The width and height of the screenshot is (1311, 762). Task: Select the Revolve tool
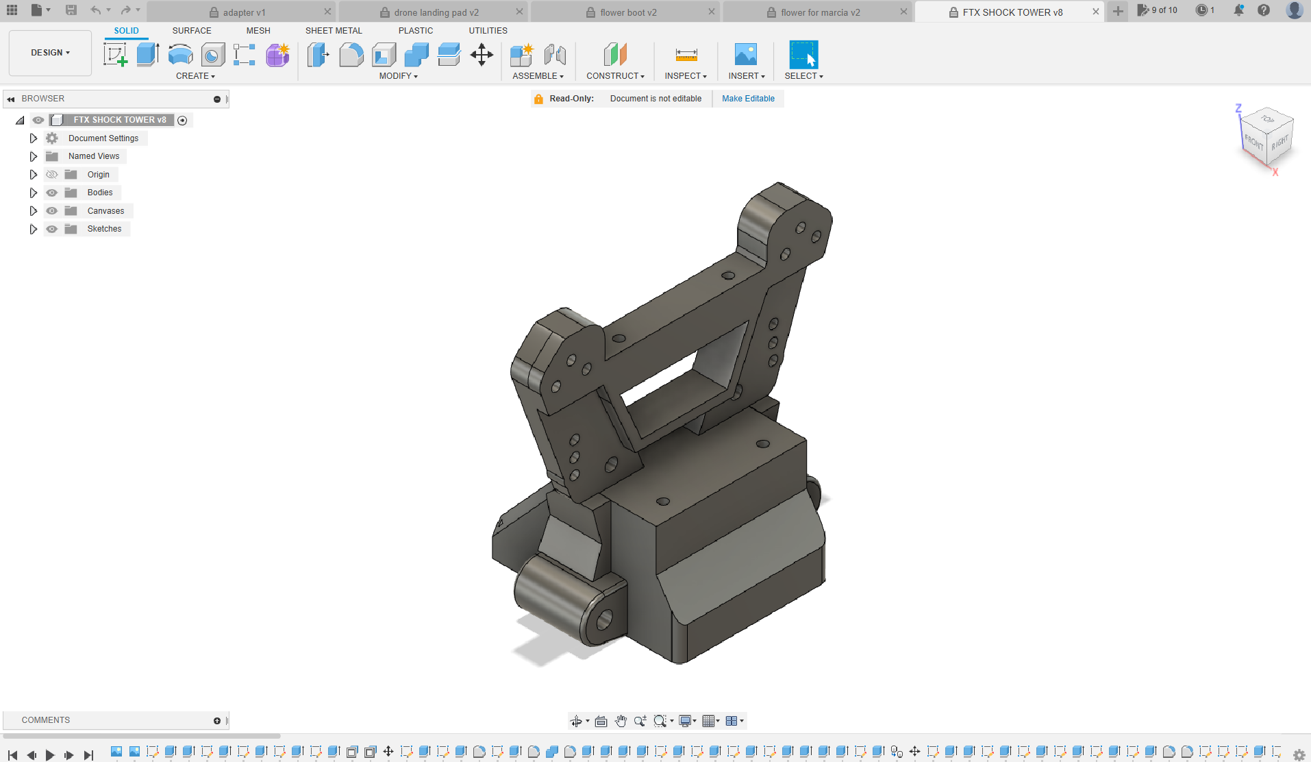click(180, 55)
